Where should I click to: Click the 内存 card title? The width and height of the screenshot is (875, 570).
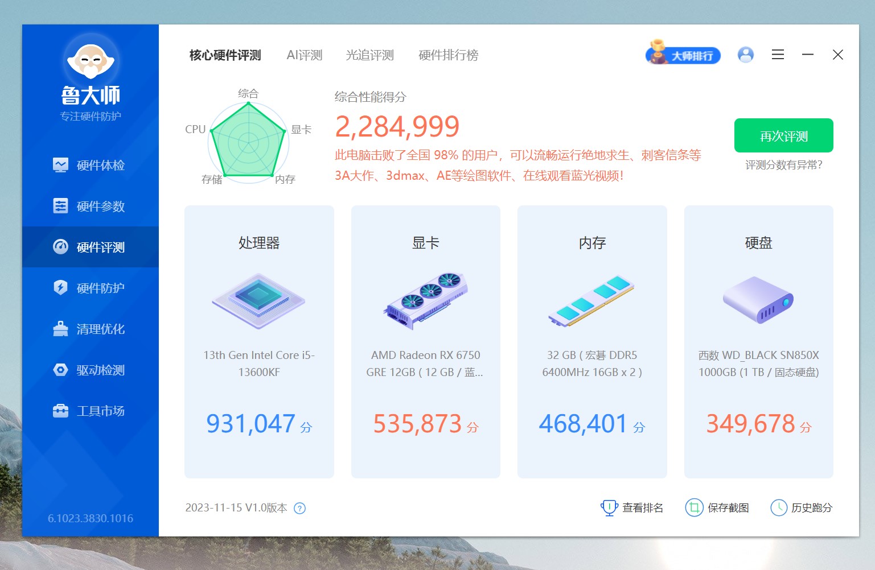point(592,243)
